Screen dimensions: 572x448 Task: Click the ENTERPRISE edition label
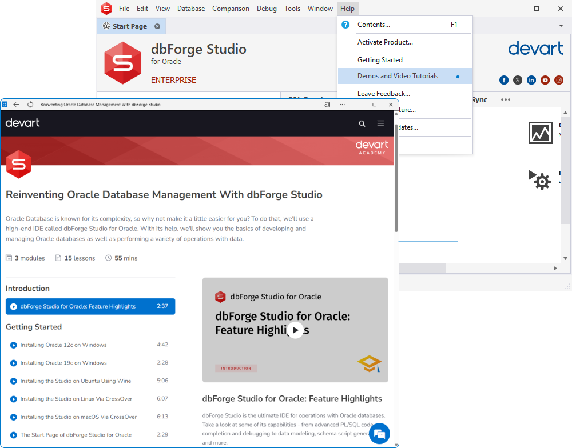click(174, 80)
